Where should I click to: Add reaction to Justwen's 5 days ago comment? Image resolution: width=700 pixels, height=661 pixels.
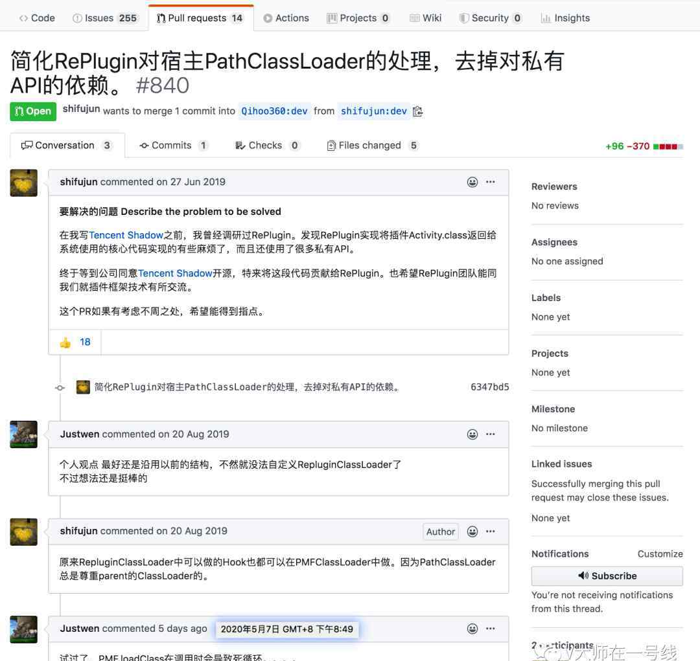coord(472,629)
